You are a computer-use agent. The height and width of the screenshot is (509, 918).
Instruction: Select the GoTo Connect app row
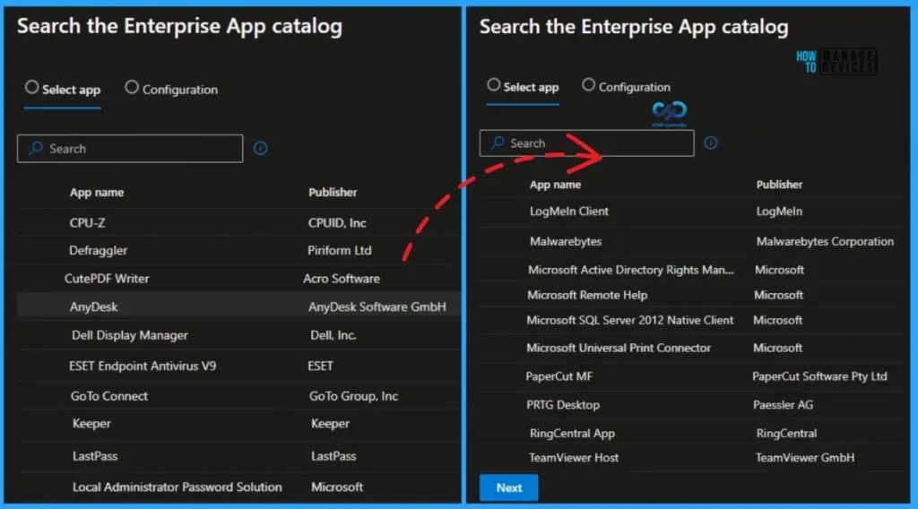(238, 396)
